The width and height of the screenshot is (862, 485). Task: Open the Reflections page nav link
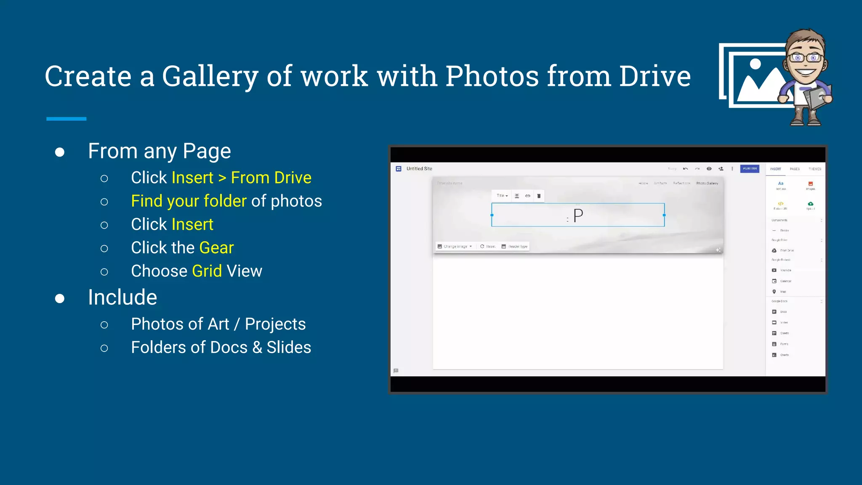pyautogui.click(x=681, y=184)
